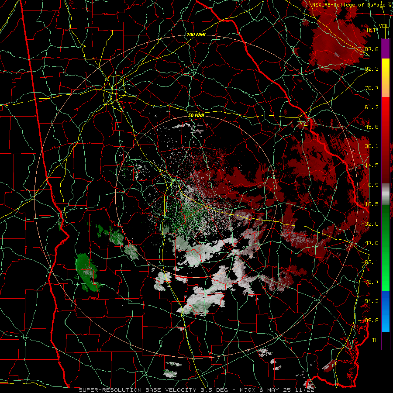Click the 92.3 legend value
This screenshot has width=393, height=393.
point(372,69)
